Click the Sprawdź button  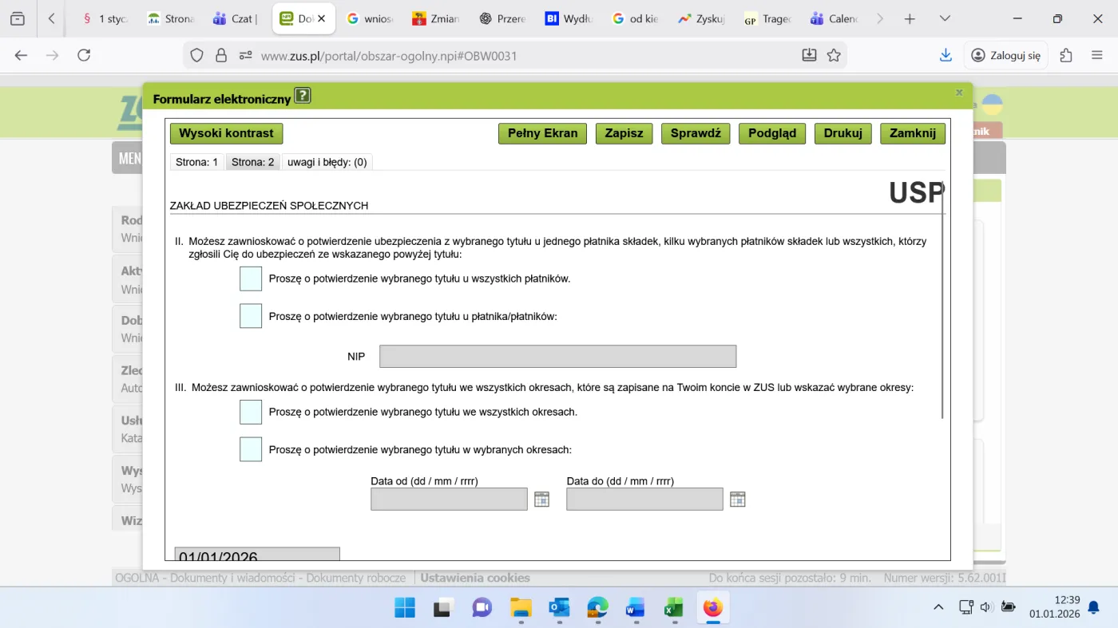(x=696, y=133)
